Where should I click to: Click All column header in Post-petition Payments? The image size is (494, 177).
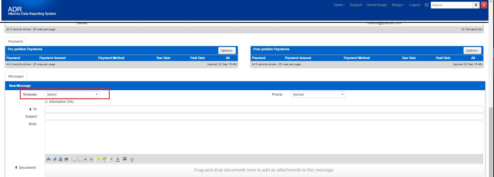click(473, 58)
